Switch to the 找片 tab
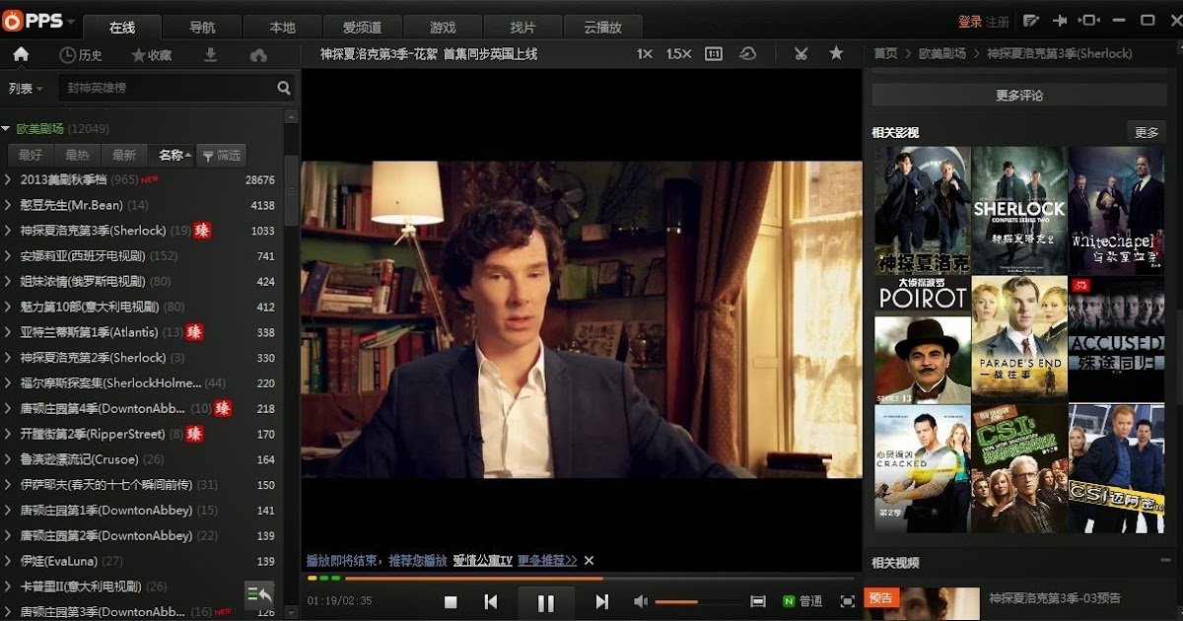The image size is (1183, 621). click(x=522, y=28)
